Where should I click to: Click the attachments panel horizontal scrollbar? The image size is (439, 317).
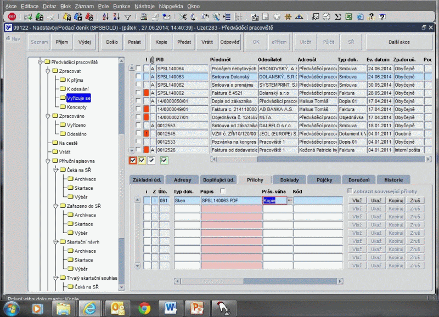[x=258, y=281]
